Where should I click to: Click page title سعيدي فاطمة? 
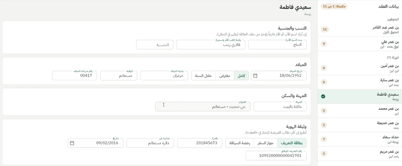click(x=295, y=7)
